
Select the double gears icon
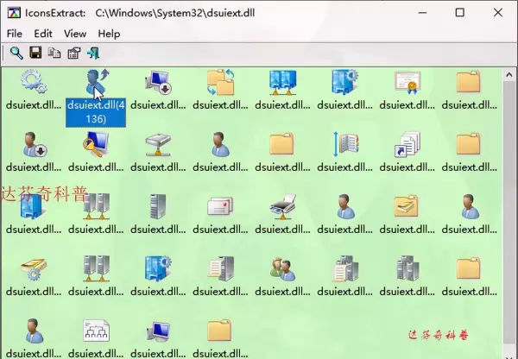(x=34, y=82)
